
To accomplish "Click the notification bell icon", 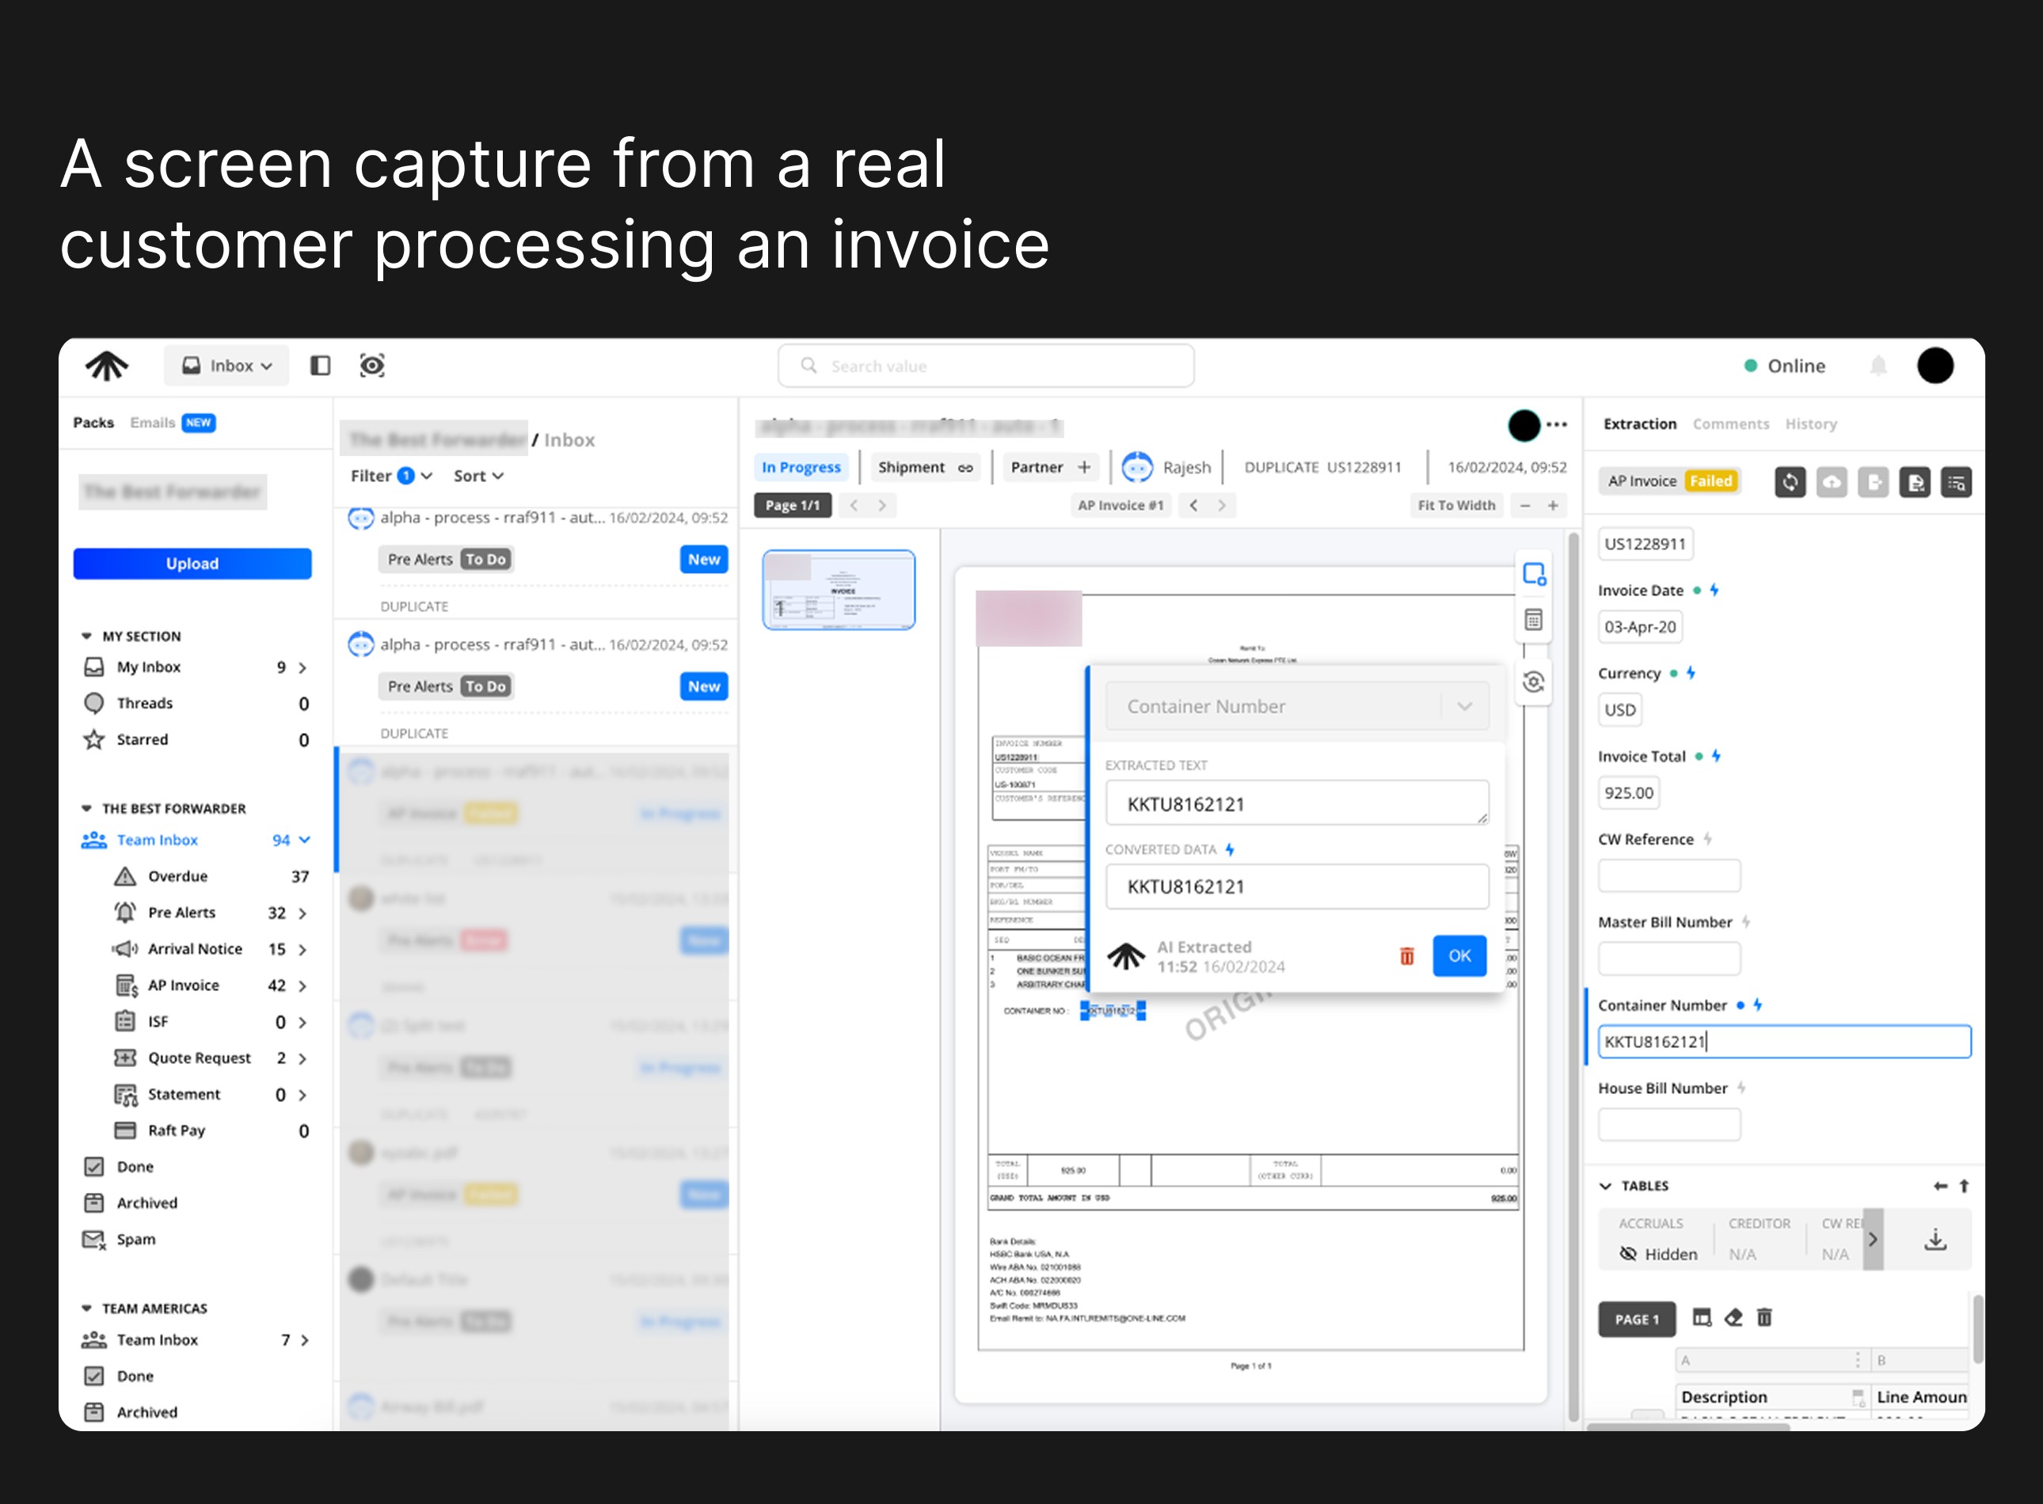I will [1878, 366].
